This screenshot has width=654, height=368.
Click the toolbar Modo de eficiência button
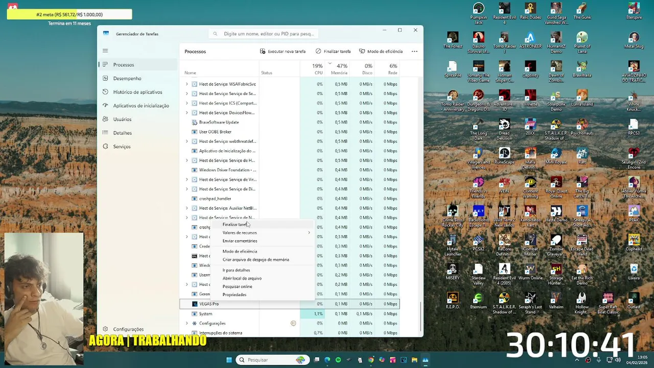[381, 51]
